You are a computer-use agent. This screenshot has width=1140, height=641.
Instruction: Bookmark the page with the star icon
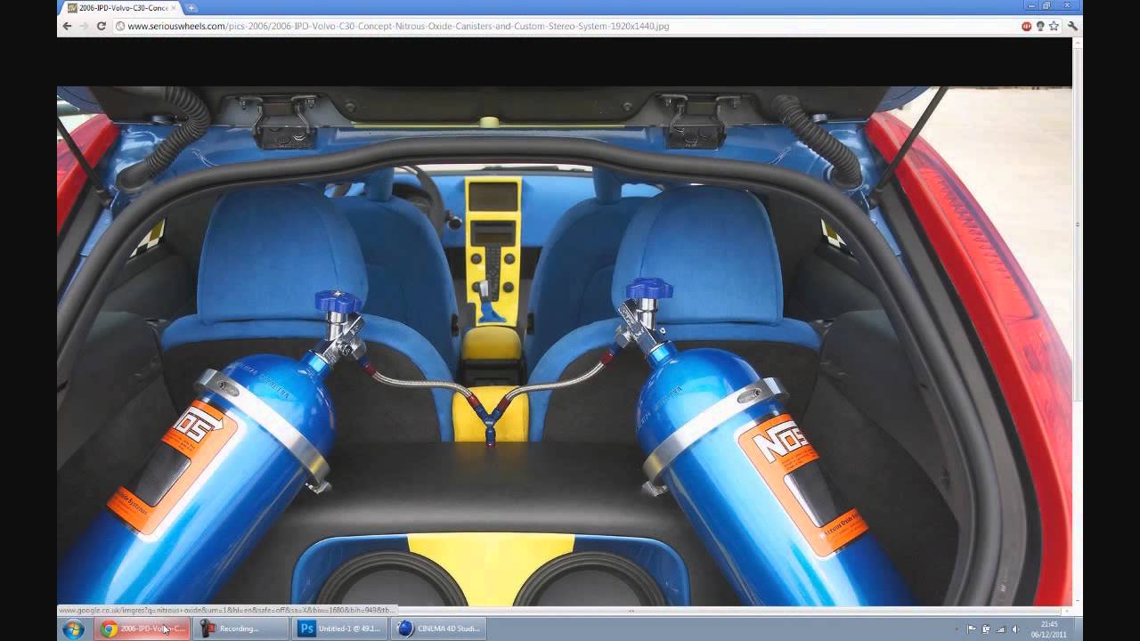[x=1054, y=26]
